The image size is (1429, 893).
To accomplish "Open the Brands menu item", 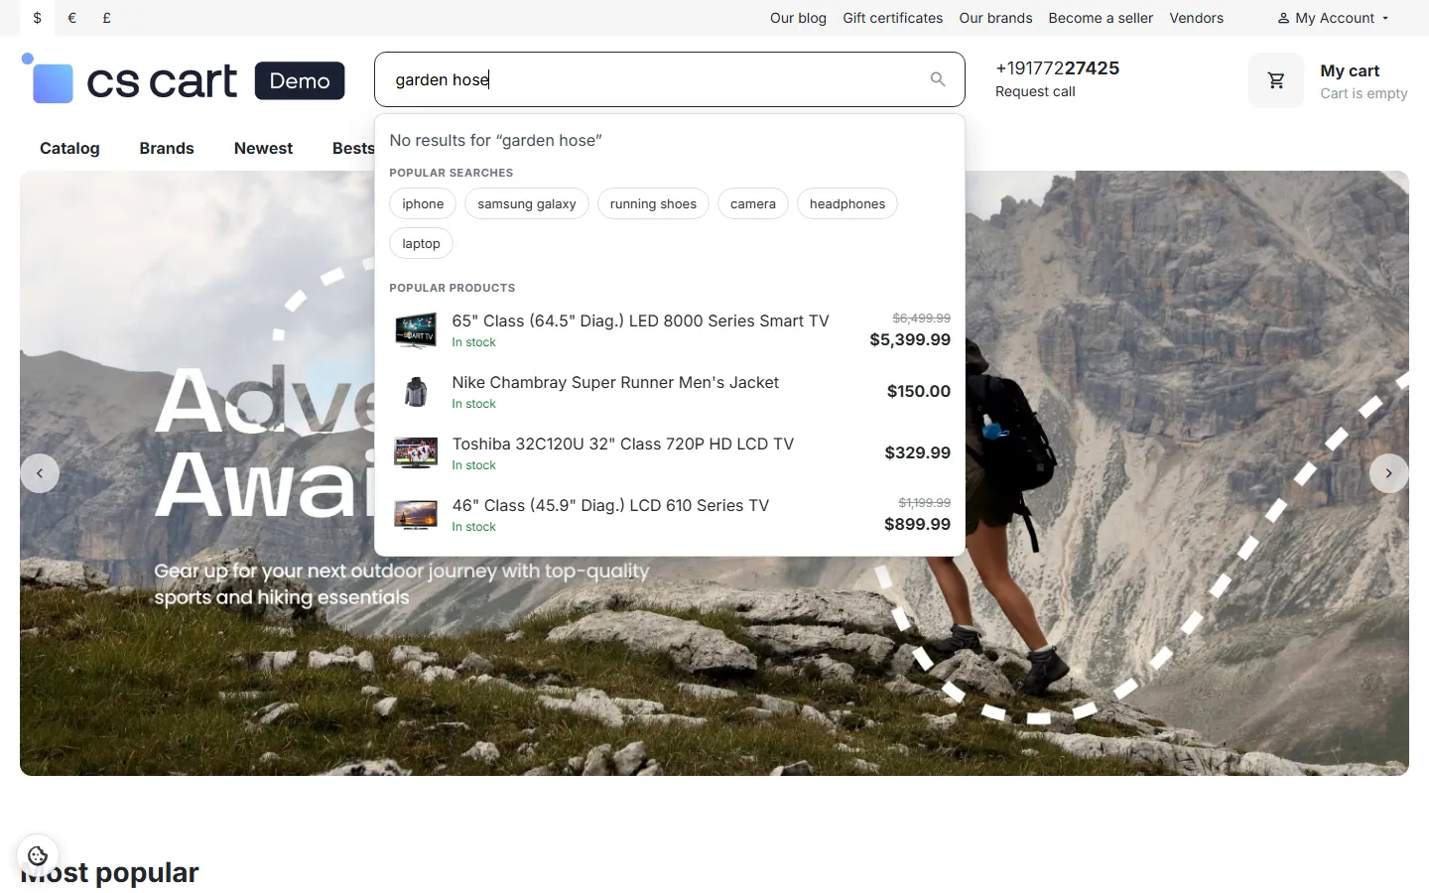I will click(x=167, y=148).
